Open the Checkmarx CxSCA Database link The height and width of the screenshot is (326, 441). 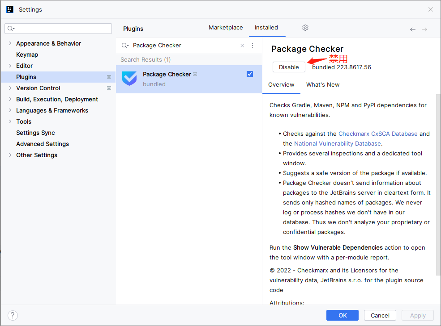[x=378, y=134]
